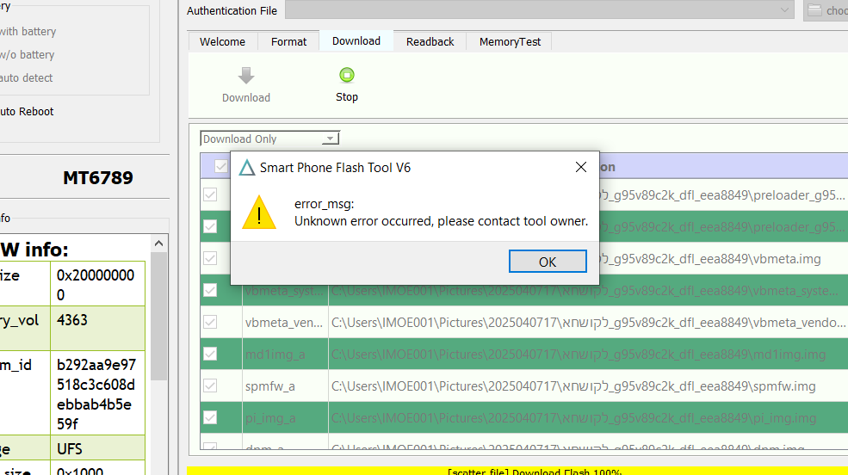Toggle the select-all header checkbox

coord(220,166)
